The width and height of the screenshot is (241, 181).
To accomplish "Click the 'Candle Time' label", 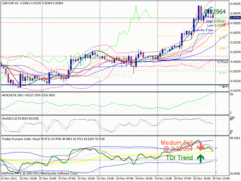I will (204, 30).
